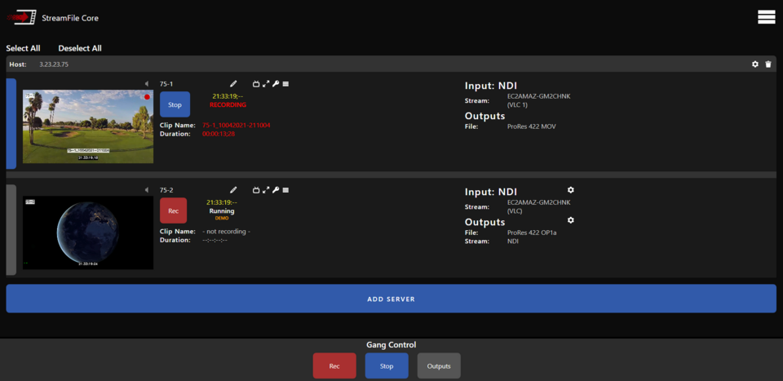783x381 pixels.
Task: Toggle audio speaker for channel 75-2
Action: coord(146,189)
